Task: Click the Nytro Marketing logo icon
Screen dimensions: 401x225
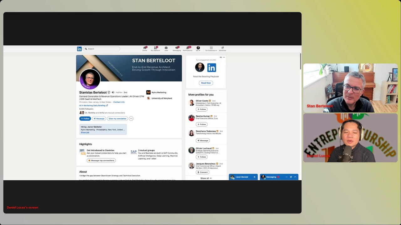Action: 148,92
